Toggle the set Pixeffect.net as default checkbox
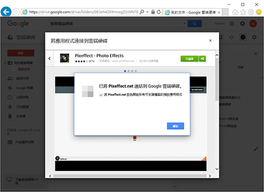 (101, 95)
